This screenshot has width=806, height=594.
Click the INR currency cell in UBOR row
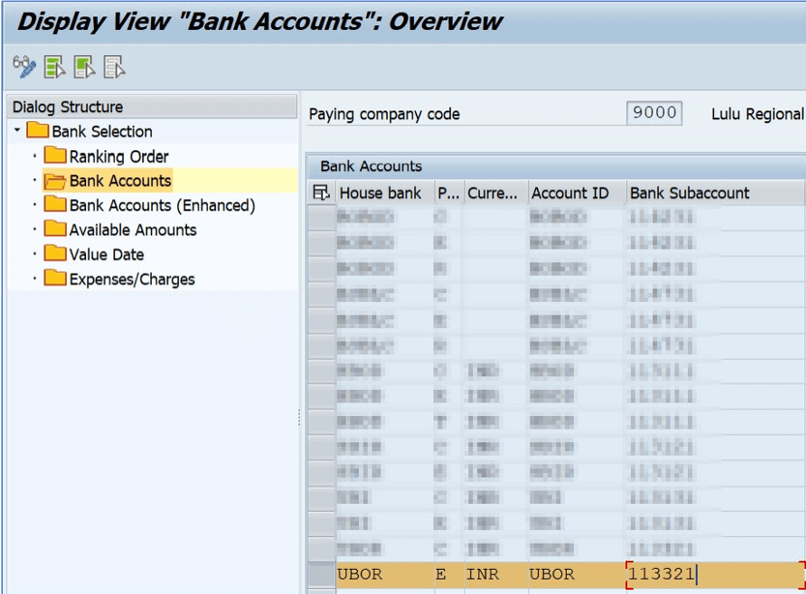point(496,574)
